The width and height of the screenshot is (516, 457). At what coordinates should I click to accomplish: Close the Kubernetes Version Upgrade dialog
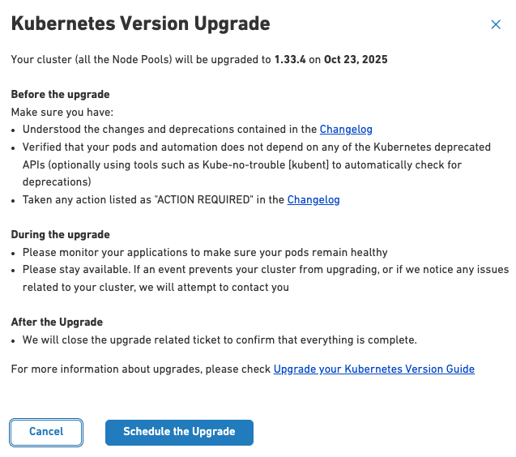[496, 25]
